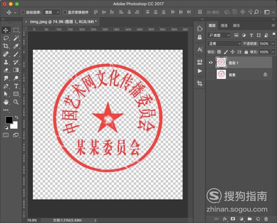Click the link layers icon

point(216,219)
